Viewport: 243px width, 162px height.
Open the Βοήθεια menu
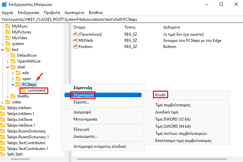point(96,13)
